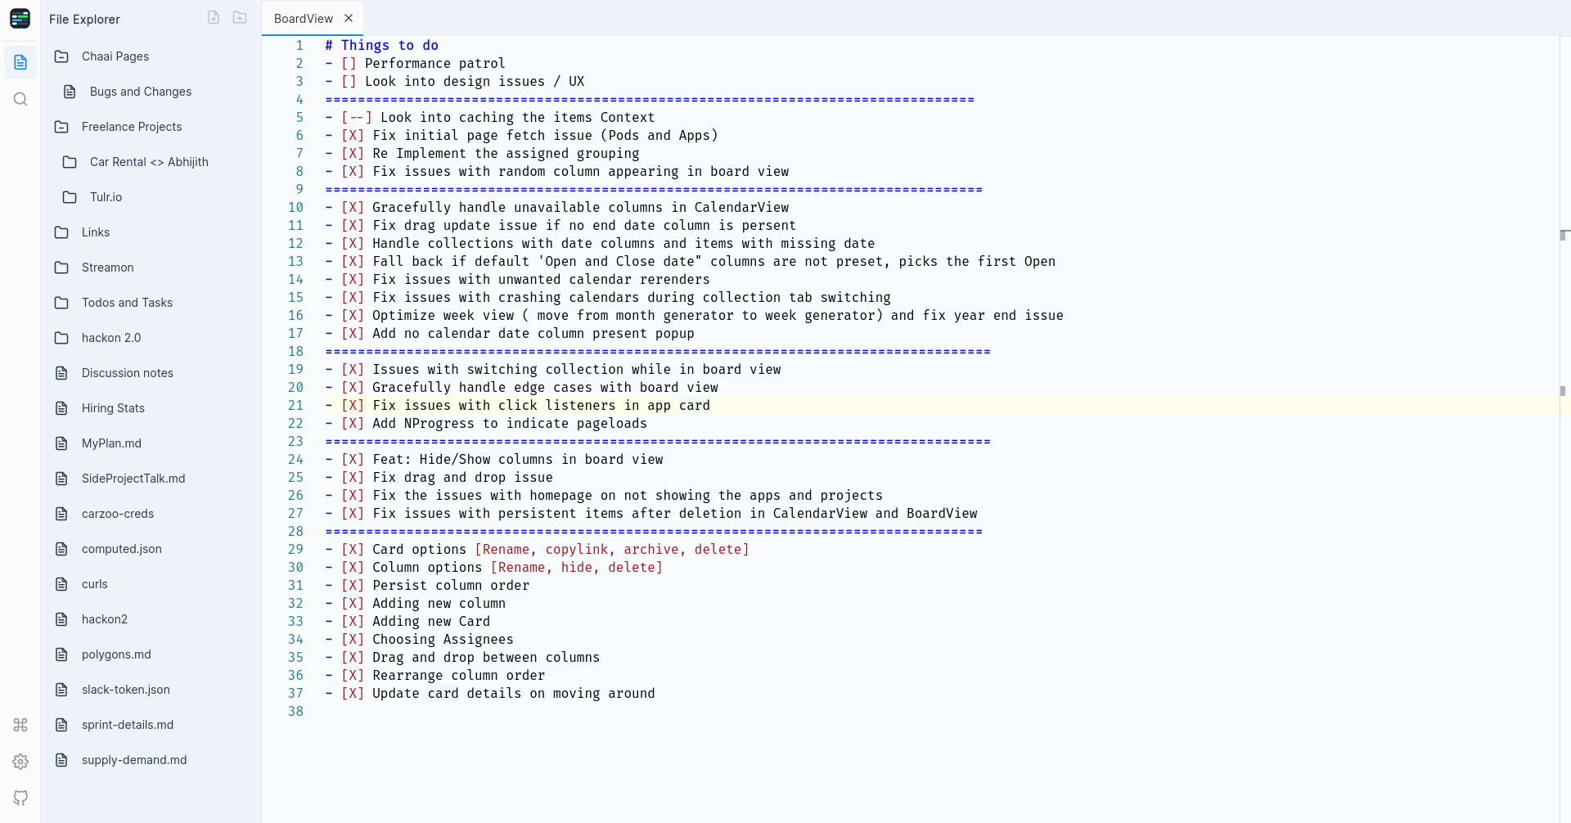Image resolution: width=1571 pixels, height=823 pixels.
Task: Open the command palette icon
Action: 20,725
